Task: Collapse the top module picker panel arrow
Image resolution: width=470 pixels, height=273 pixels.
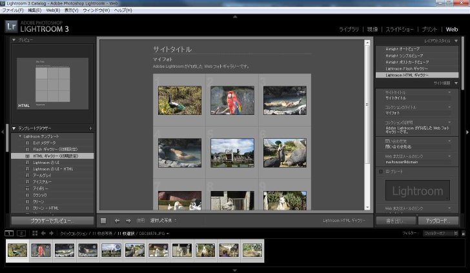Action: click(x=235, y=17)
